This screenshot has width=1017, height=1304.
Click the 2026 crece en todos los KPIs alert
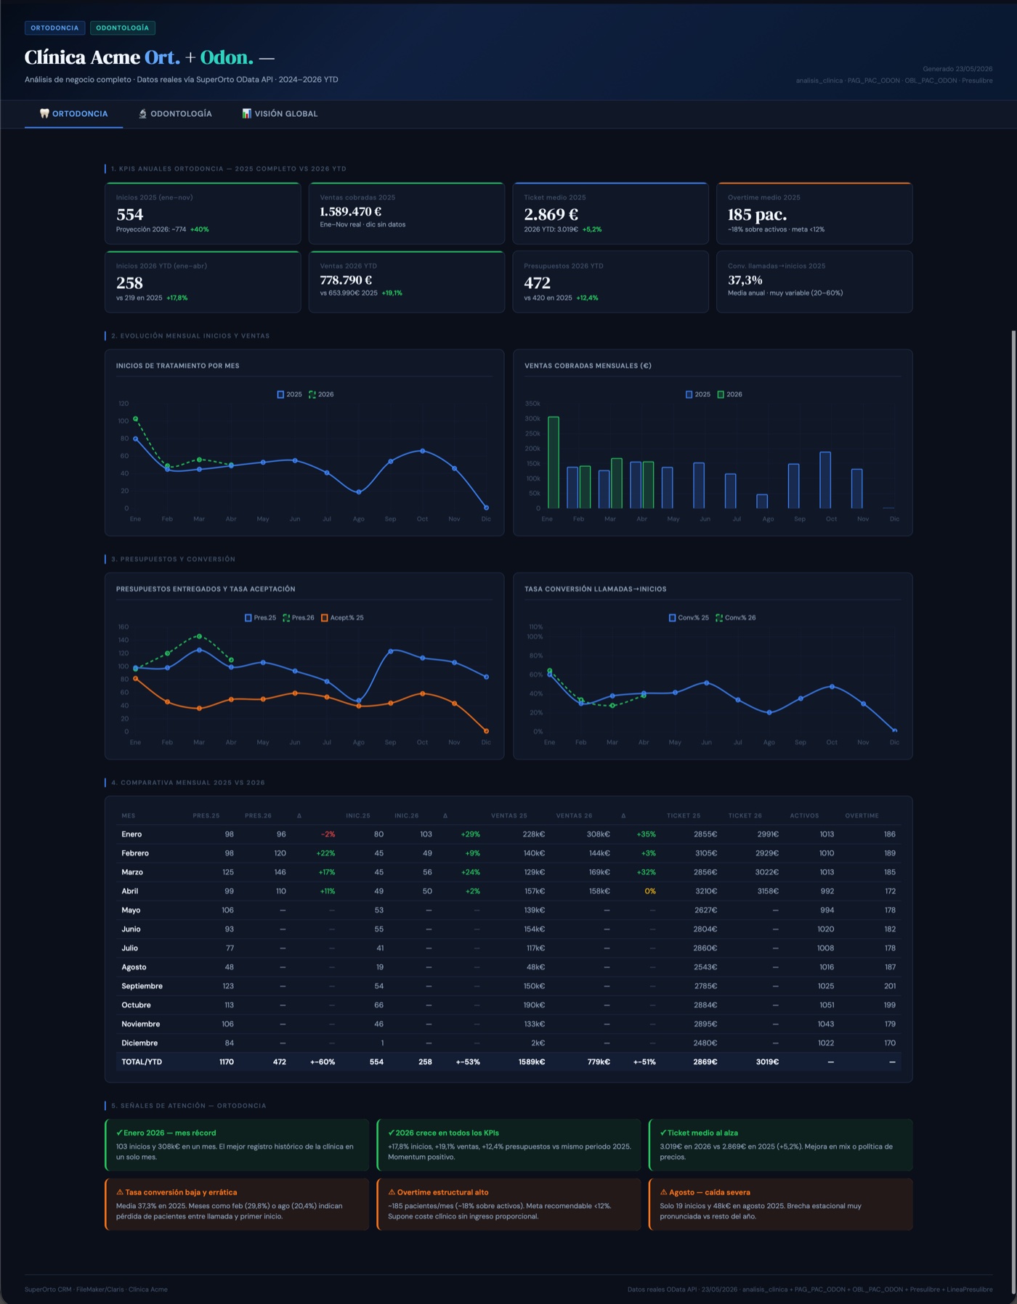508,1144
